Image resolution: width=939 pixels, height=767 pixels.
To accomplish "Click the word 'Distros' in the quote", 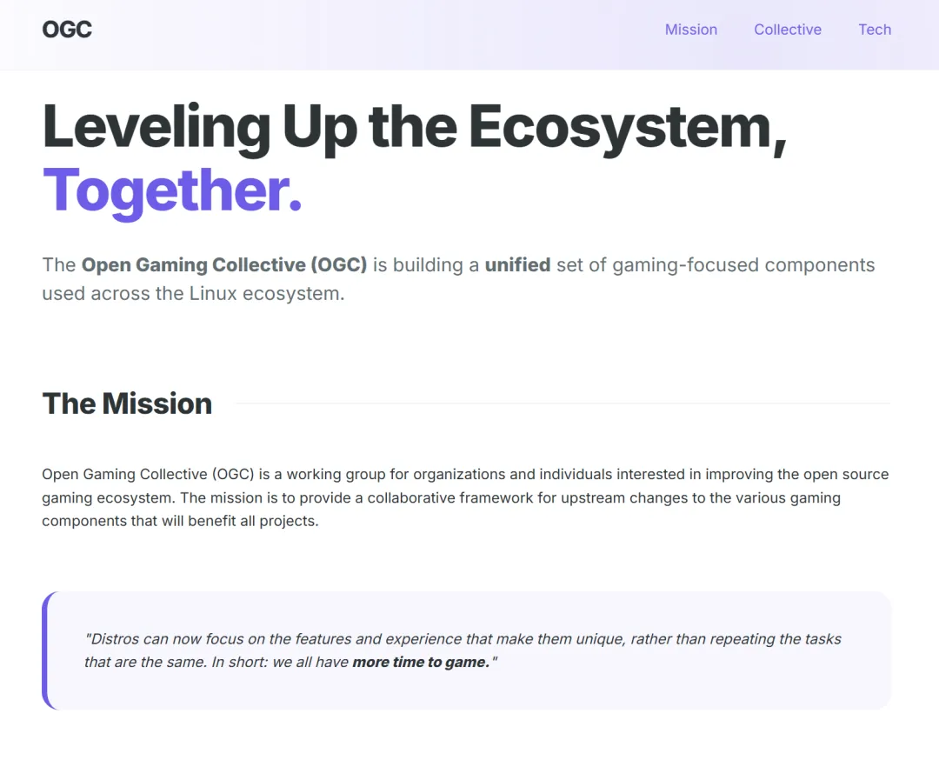I will [115, 639].
